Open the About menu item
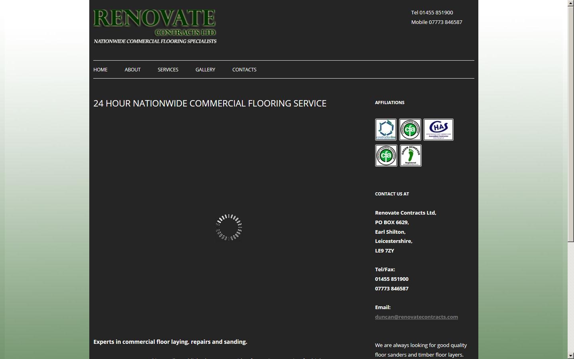This screenshot has width=574, height=359. point(132,69)
